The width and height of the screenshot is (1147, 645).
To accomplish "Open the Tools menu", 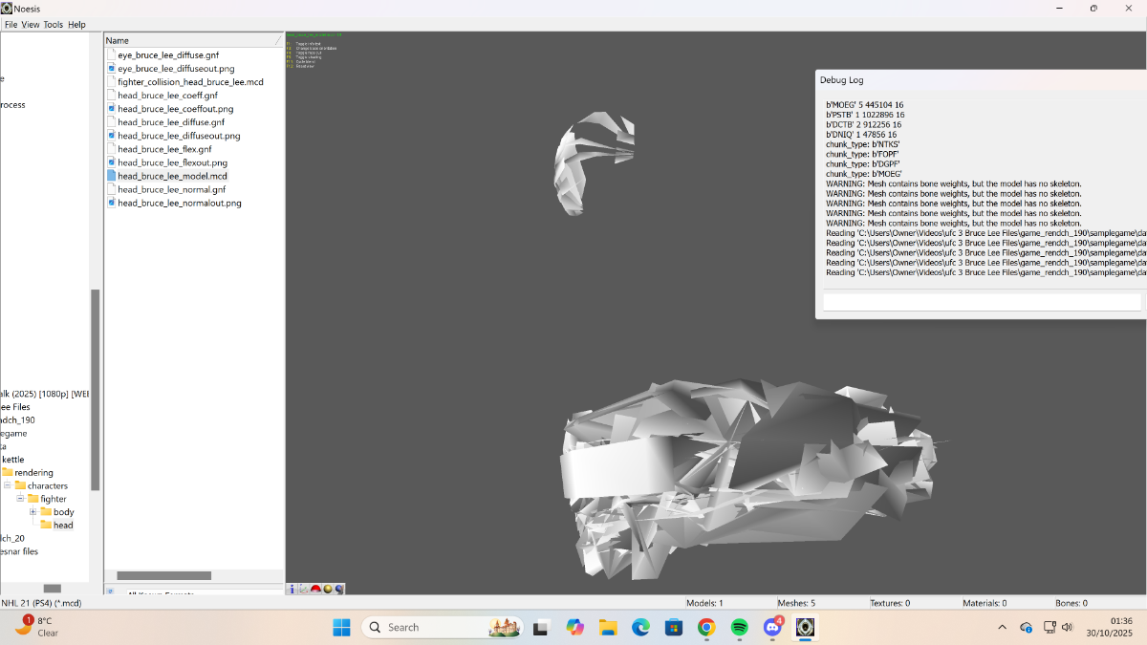I will (54, 25).
